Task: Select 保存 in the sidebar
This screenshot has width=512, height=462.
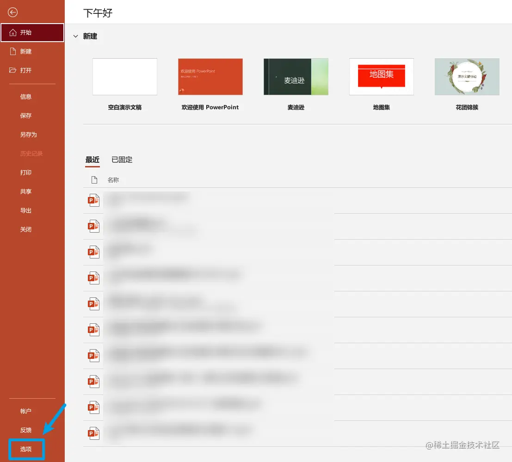Action: pyautogui.click(x=26, y=116)
